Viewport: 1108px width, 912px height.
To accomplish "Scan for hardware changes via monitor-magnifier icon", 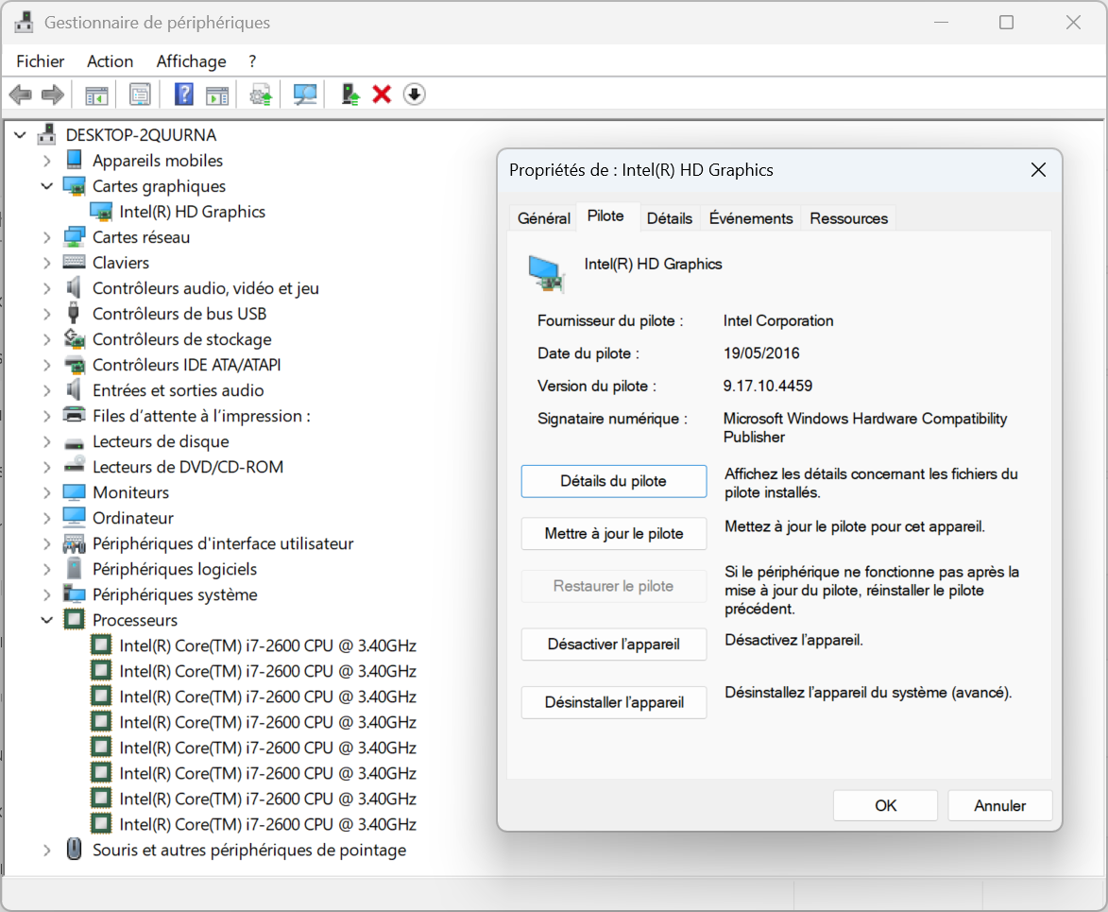I will (305, 94).
